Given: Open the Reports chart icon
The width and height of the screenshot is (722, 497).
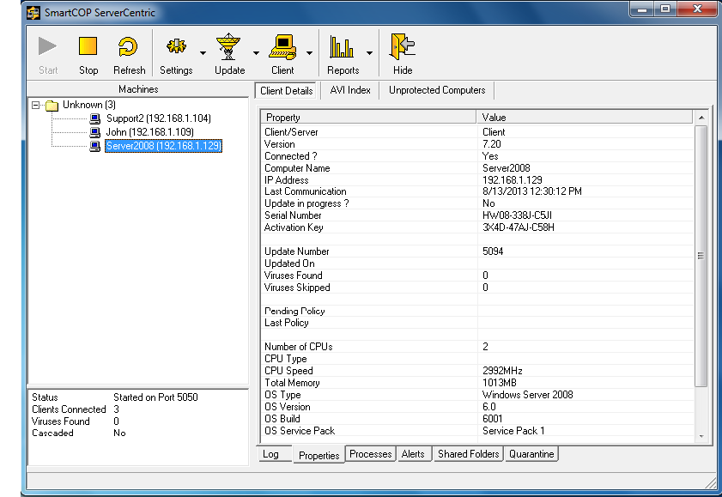Looking at the screenshot, I should click(x=342, y=46).
